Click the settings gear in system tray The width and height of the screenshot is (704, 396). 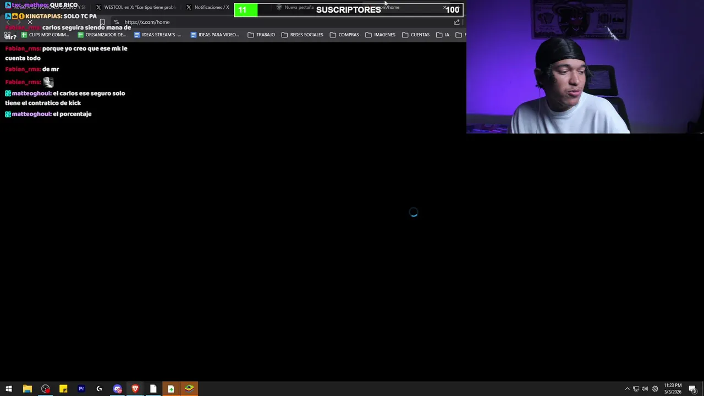point(655,389)
